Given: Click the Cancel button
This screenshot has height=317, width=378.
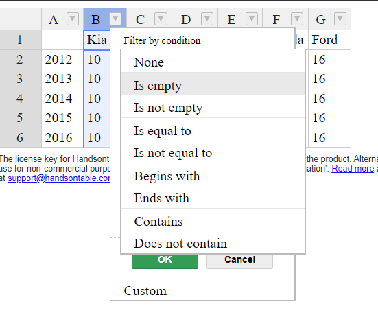Looking at the screenshot, I should (239, 261).
